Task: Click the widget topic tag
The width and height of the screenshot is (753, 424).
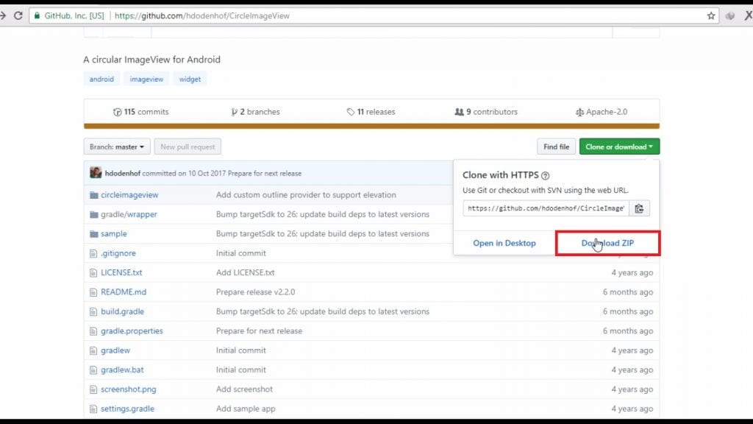Action: pos(190,79)
